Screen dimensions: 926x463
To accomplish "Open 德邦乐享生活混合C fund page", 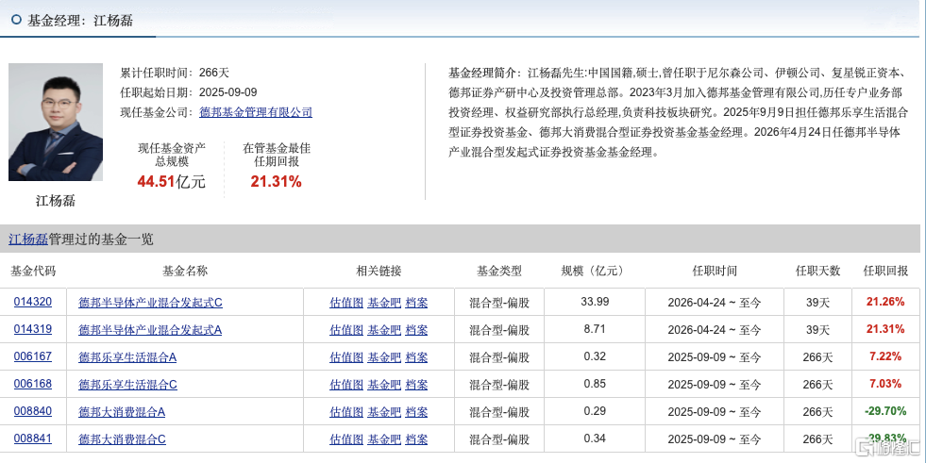I will (127, 385).
